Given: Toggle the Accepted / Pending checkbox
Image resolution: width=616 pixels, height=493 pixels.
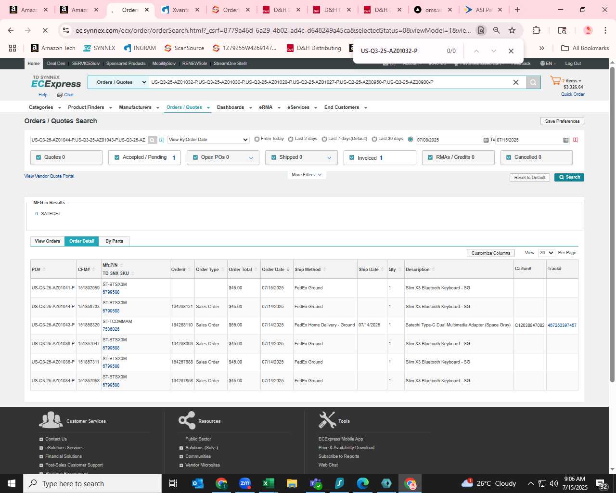Looking at the screenshot, I should click(117, 157).
